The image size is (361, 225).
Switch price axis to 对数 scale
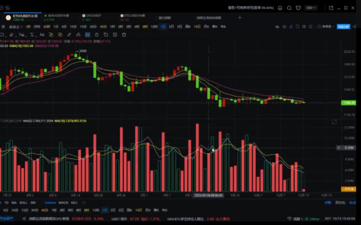pyautogui.click(x=328, y=203)
